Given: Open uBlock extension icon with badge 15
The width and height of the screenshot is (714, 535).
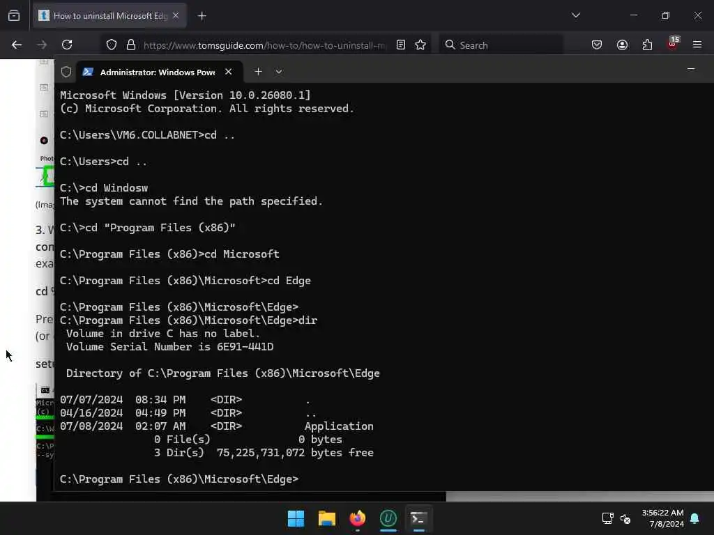Looking at the screenshot, I should tap(673, 44).
